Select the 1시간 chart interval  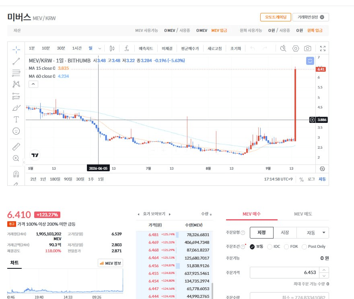(x=77, y=48)
